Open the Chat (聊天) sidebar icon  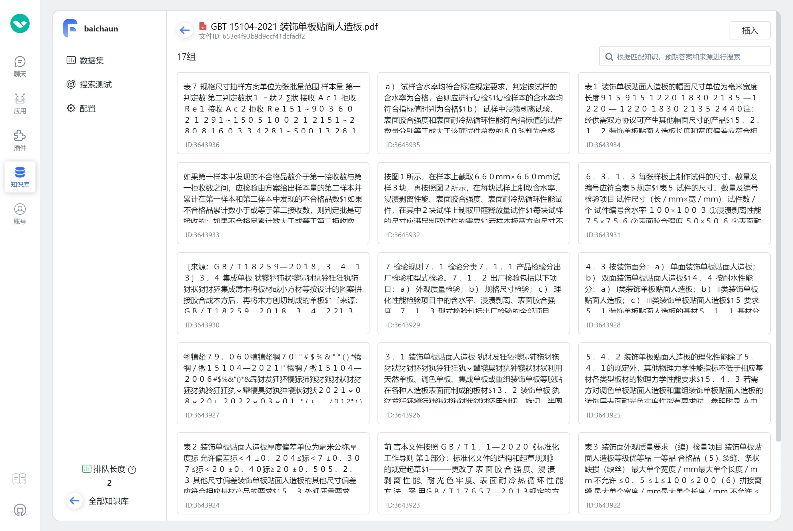(20, 66)
